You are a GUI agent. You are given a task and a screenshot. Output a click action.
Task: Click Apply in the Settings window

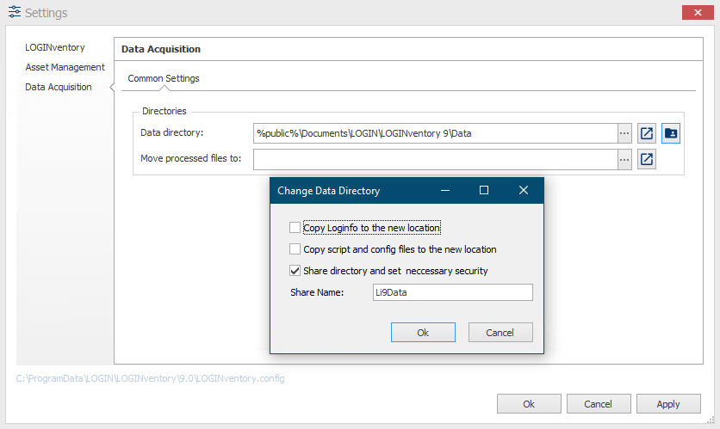[x=668, y=404]
